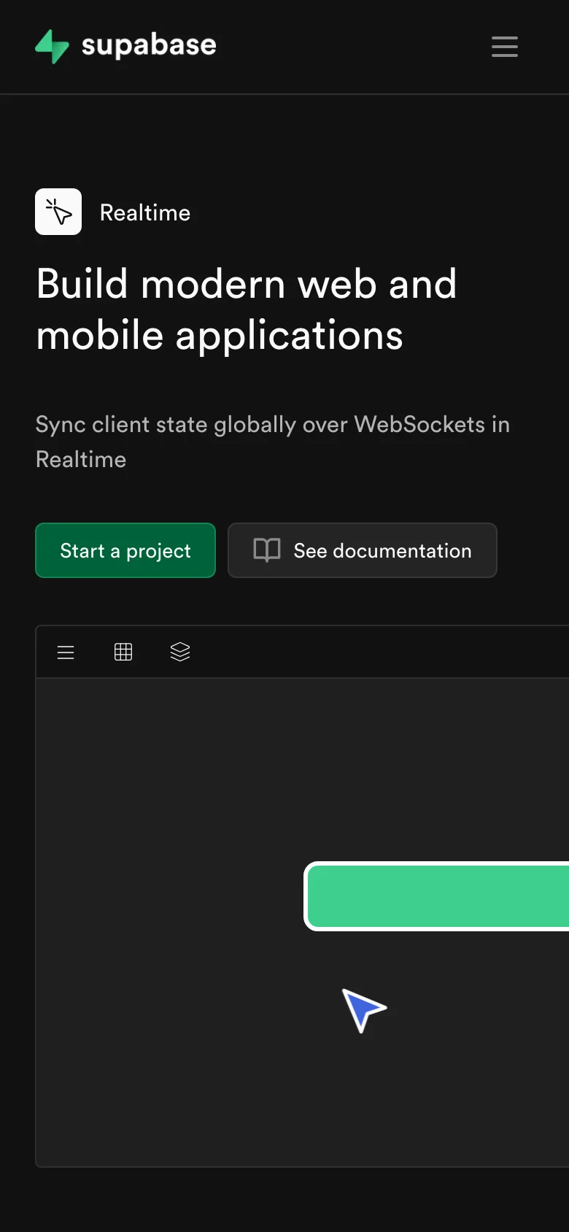The height and width of the screenshot is (1232, 569).
Task: Select the list-lines icon in demo toolbar
Action: point(66,652)
